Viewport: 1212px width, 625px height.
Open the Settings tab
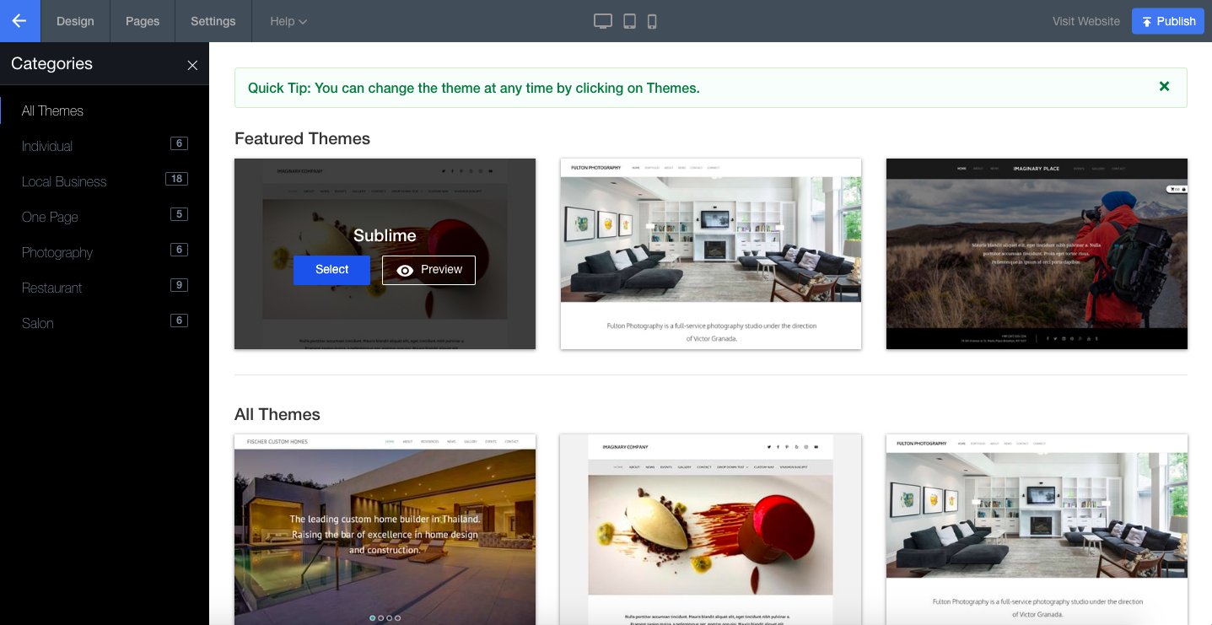[x=213, y=21]
